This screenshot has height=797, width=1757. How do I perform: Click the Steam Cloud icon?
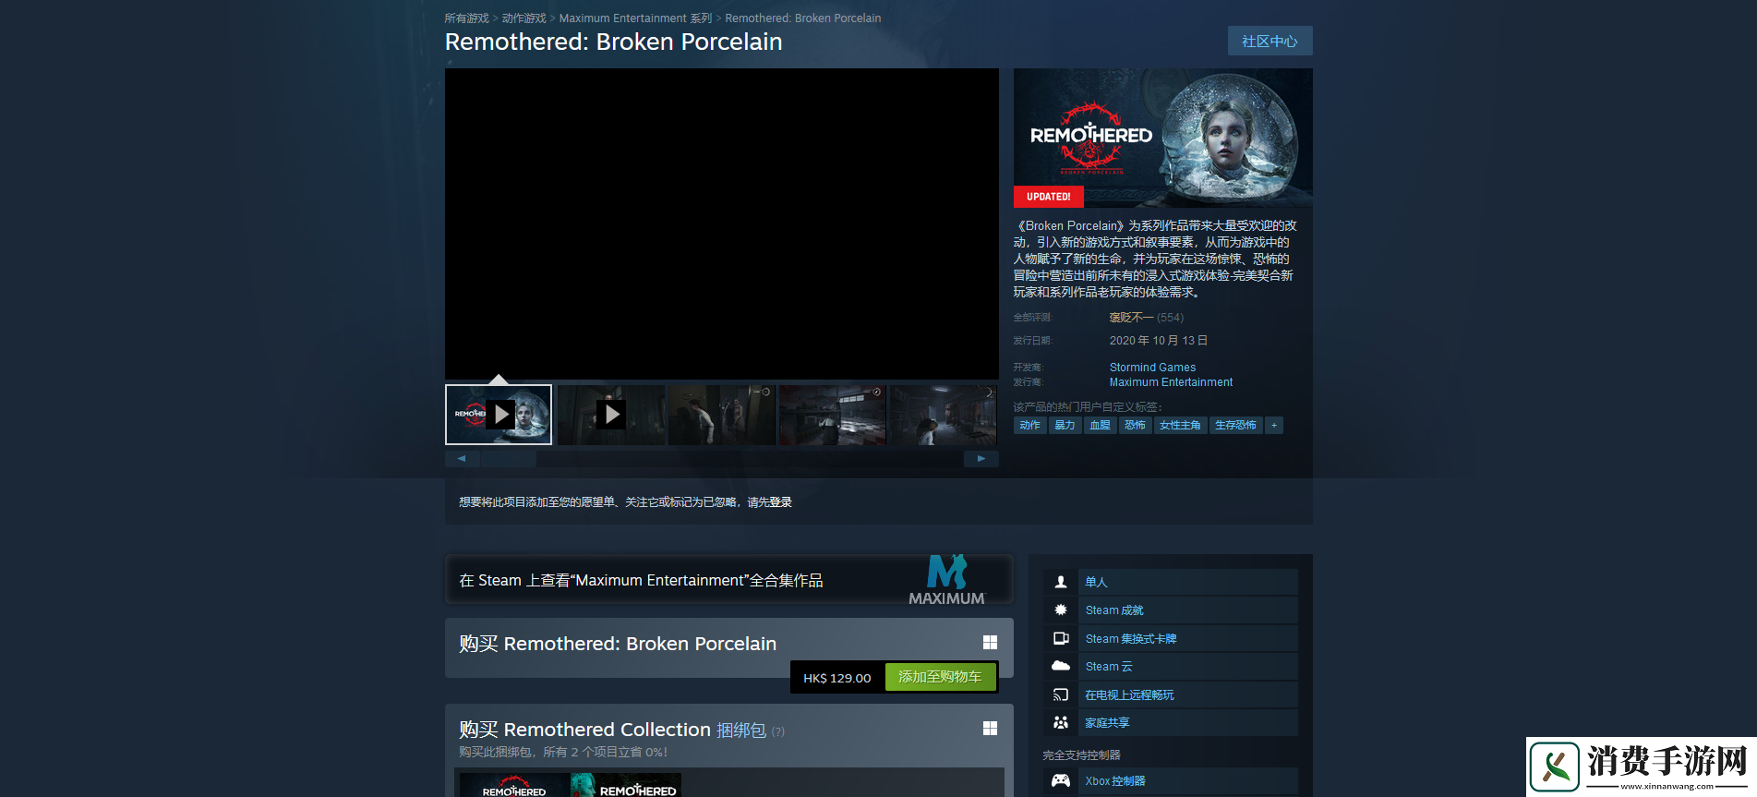(1061, 666)
